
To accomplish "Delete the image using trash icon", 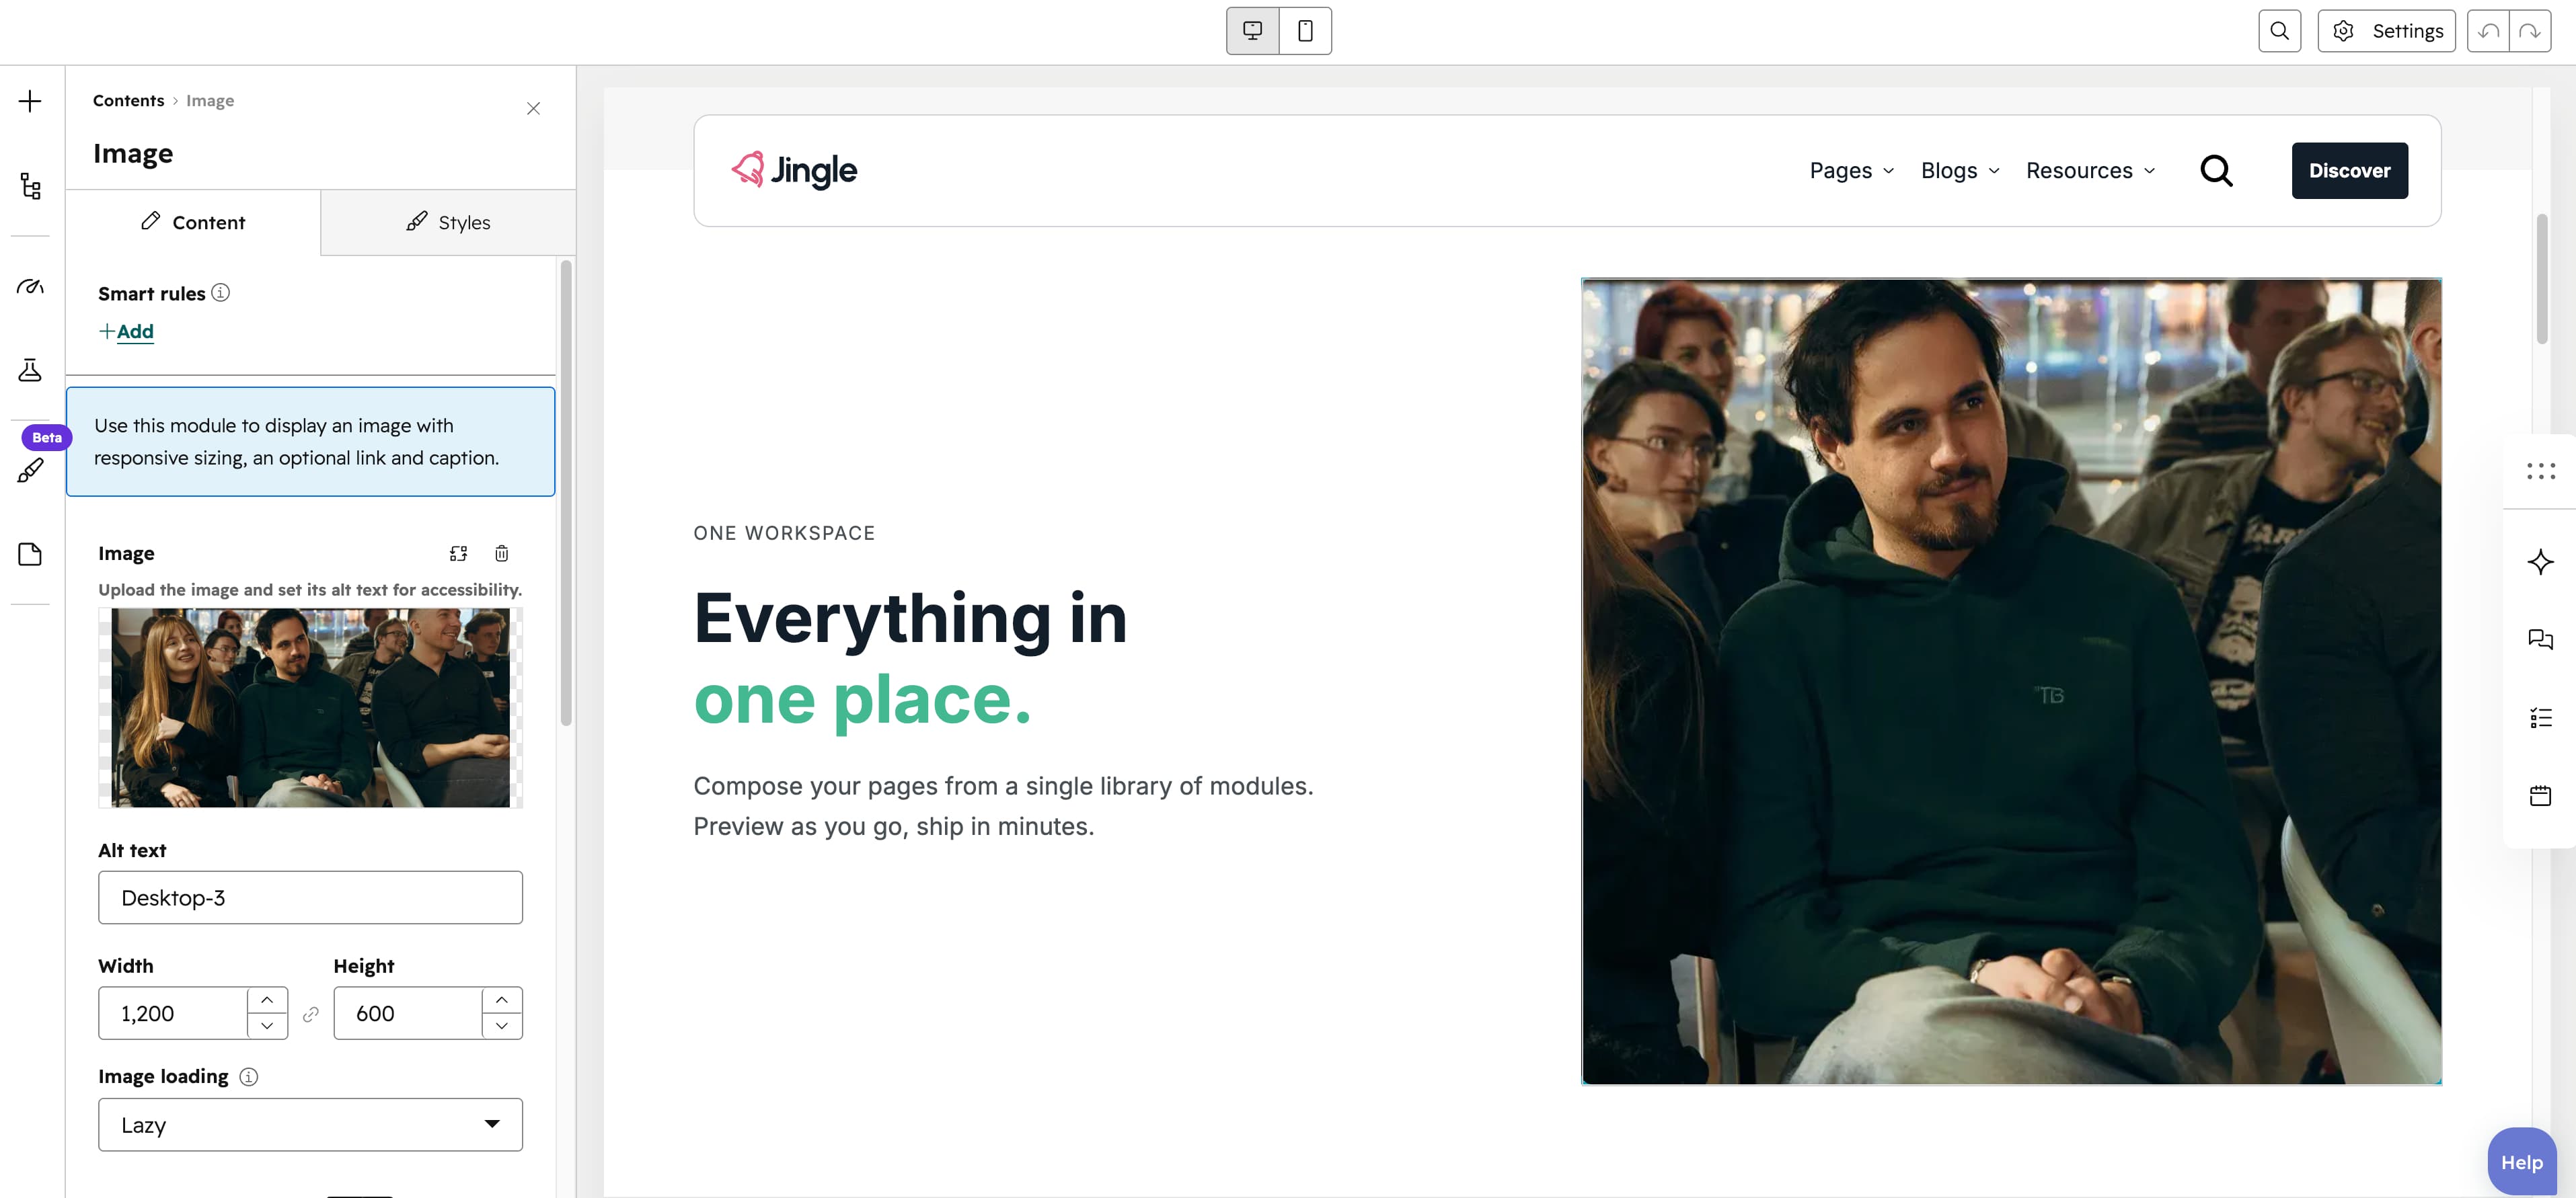I will point(502,553).
